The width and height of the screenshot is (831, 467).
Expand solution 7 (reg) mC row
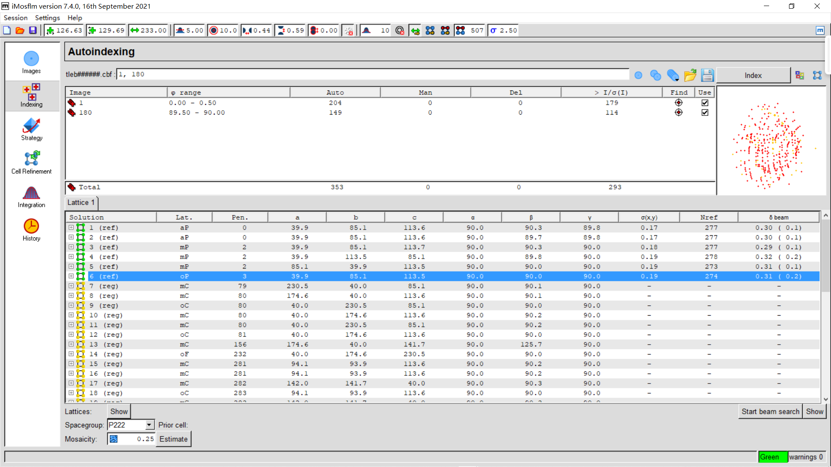(71, 286)
